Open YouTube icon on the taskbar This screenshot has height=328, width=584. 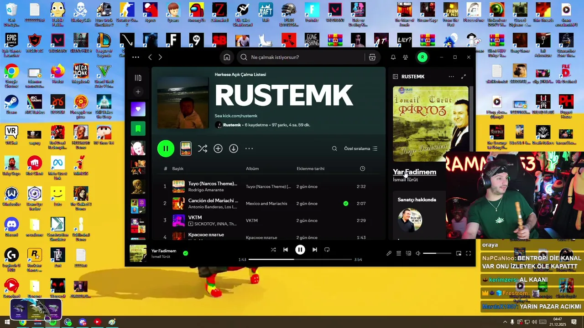97,322
